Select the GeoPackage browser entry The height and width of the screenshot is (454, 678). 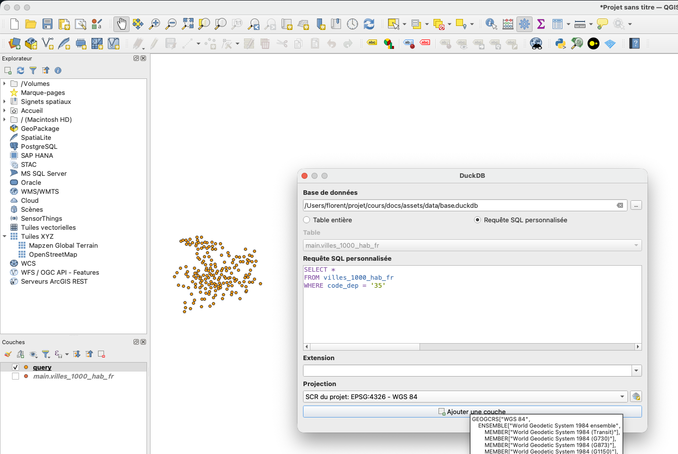coord(40,128)
